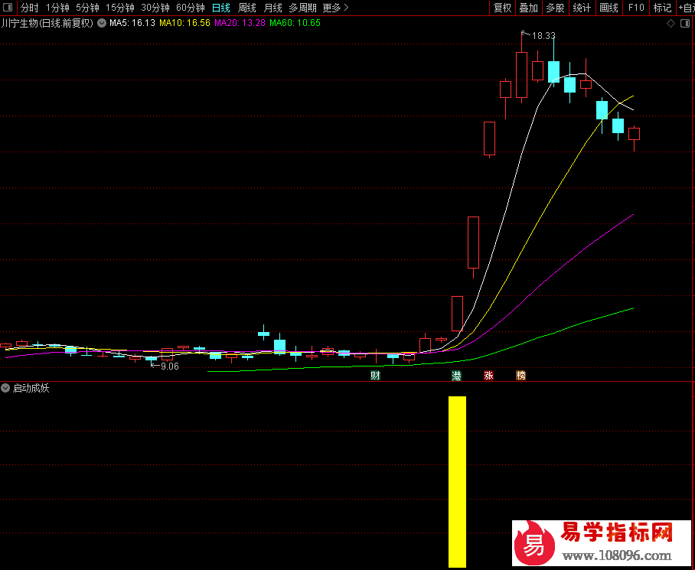
Task: Toggle 复权 price adjustment
Action: click(502, 8)
